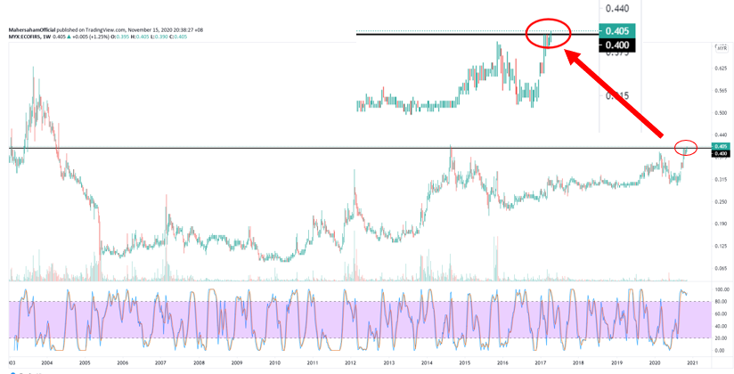Screen dimensions: 734x374
Task: Click the 2005 year label on time axis
Action: [85, 362]
